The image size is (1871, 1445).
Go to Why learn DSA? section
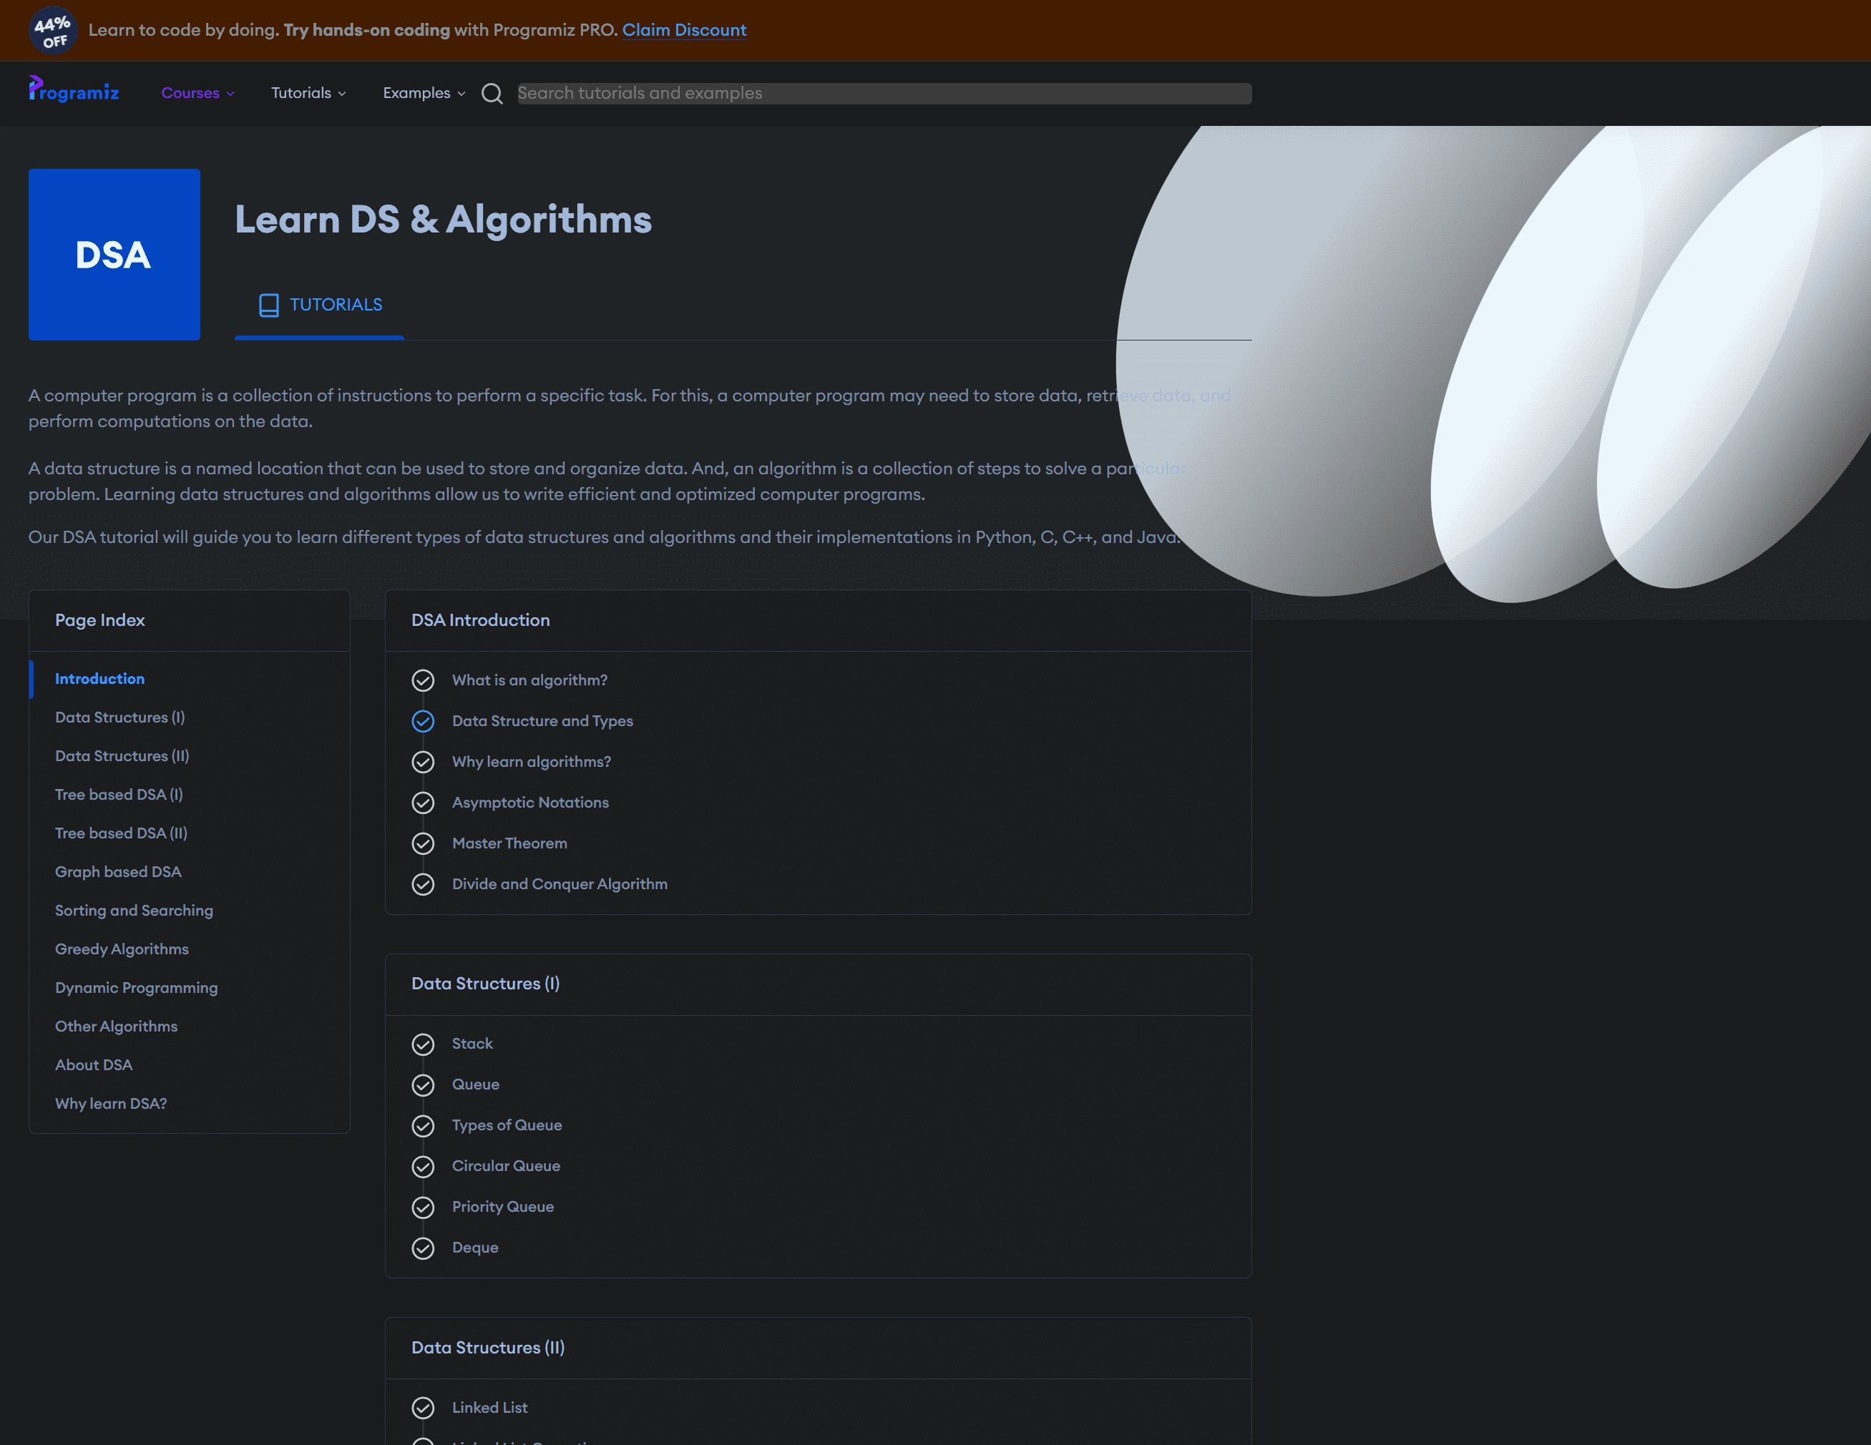pos(112,1103)
